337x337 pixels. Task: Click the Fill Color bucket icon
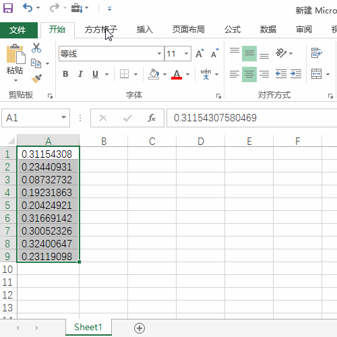(x=154, y=74)
